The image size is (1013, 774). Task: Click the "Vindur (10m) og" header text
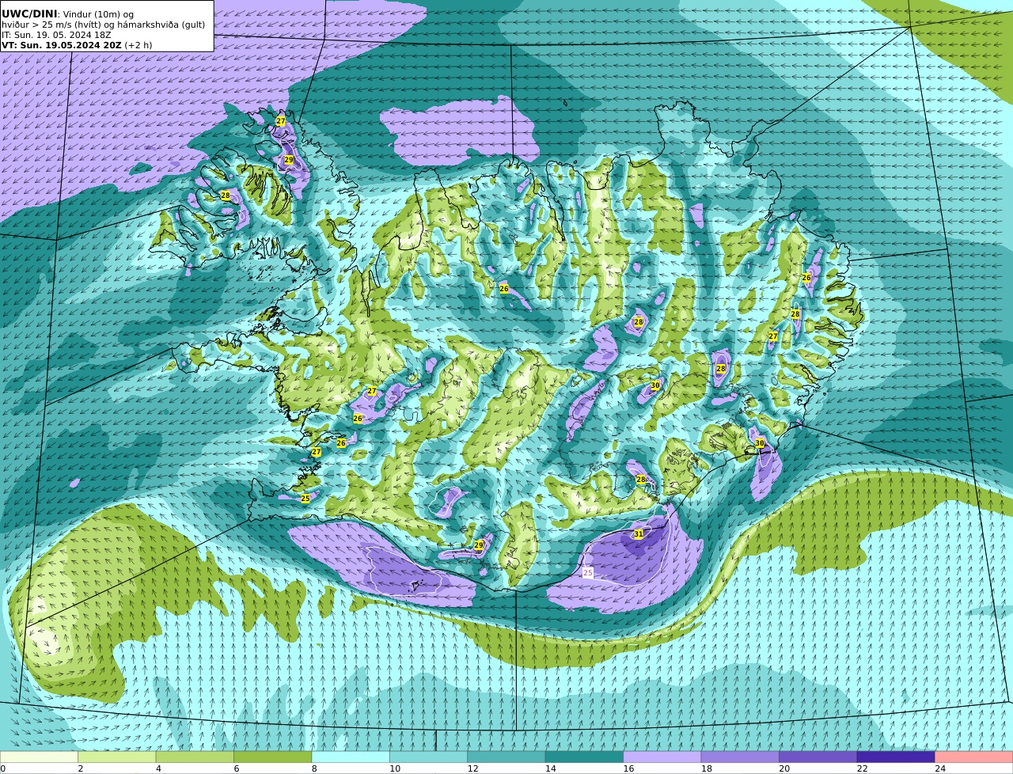click(97, 14)
